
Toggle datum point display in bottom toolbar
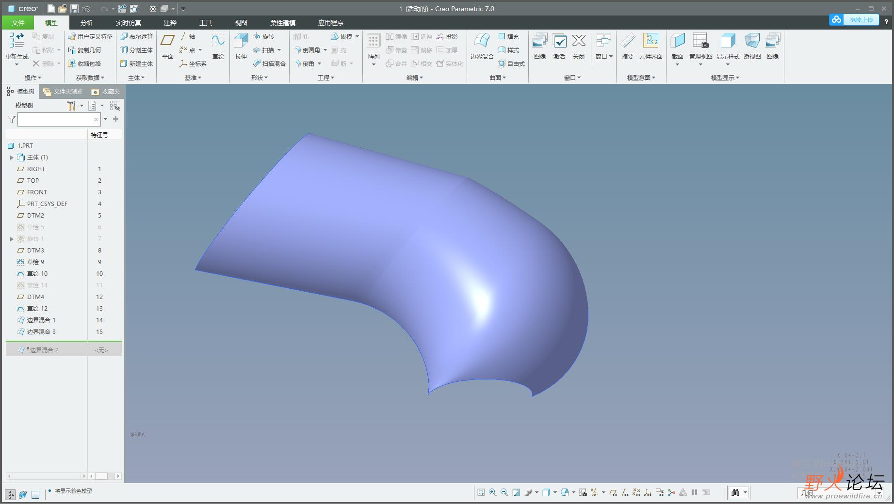pyautogui.click(x=636, y=492)
